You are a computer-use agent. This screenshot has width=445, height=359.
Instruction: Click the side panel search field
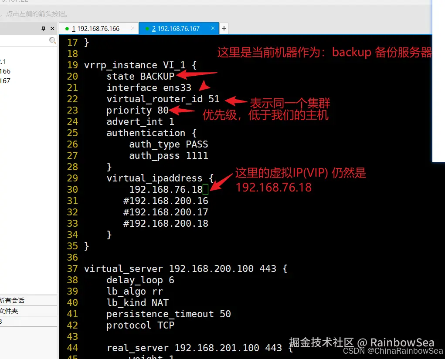click(x=24, y=40)
